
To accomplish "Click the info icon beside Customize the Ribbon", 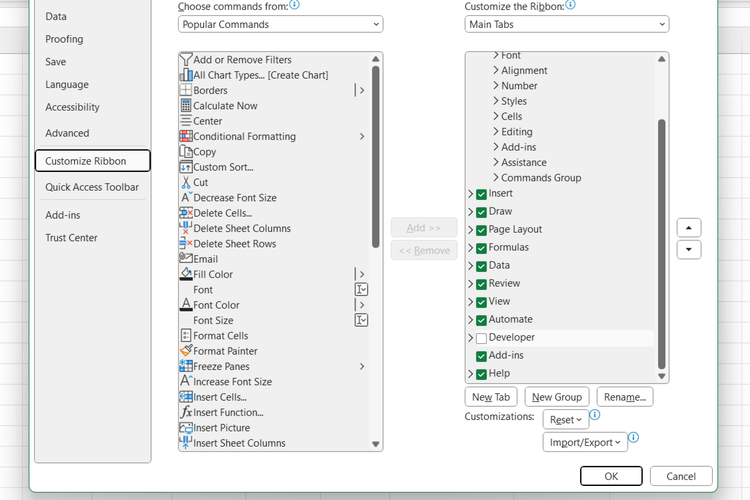I will pos(570,5).
